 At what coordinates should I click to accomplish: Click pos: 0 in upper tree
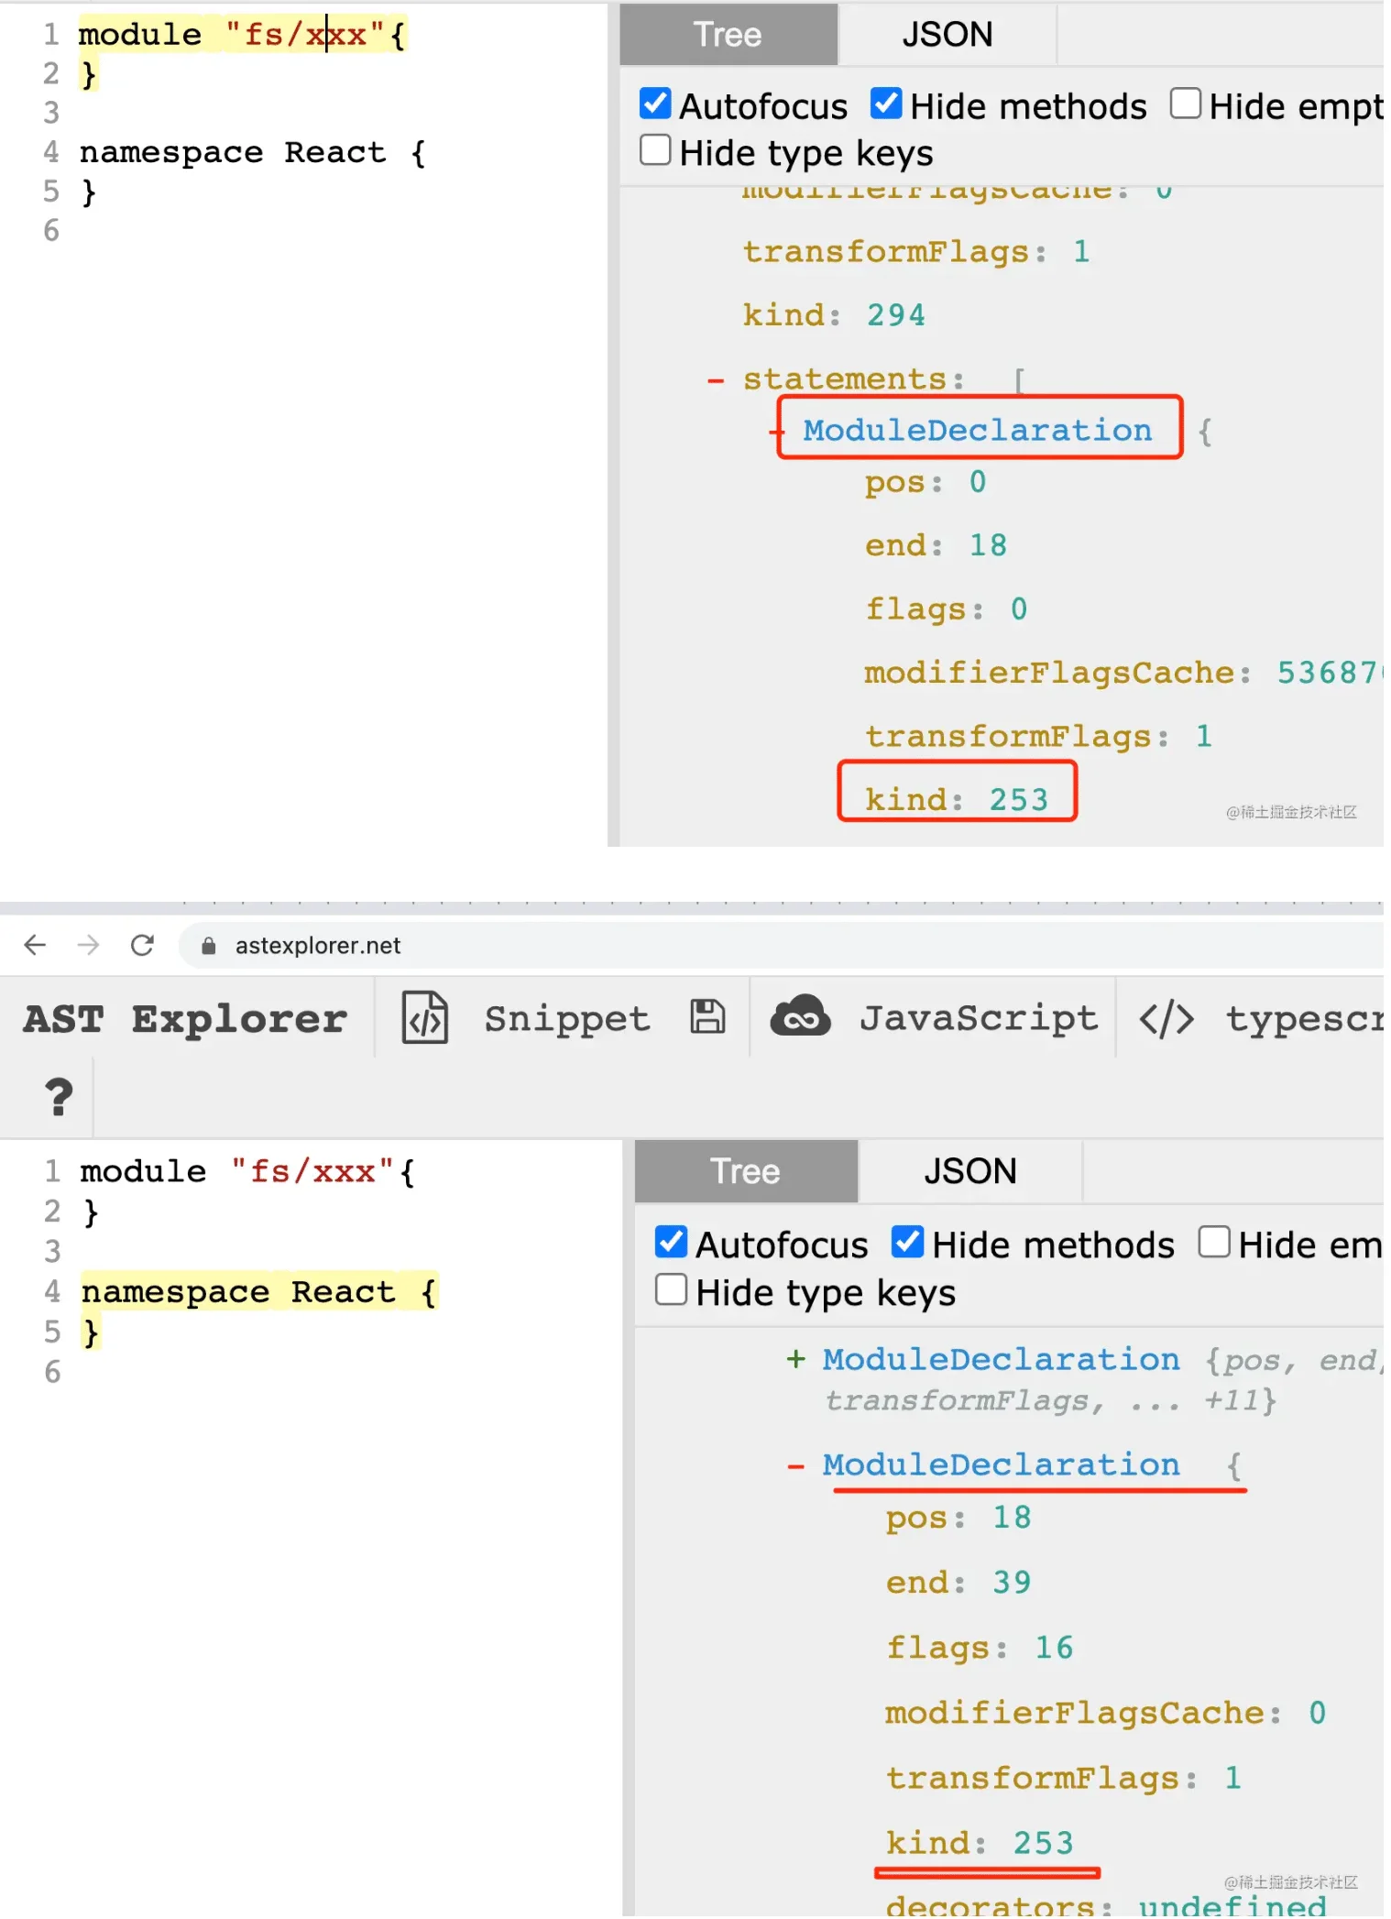(926, 482)
